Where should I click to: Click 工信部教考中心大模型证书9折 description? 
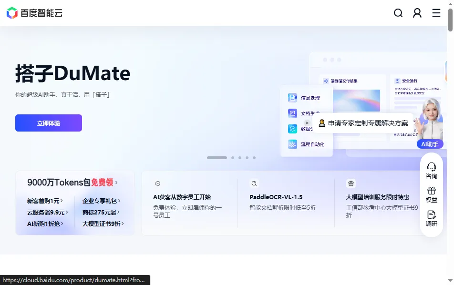coord(382,211)
